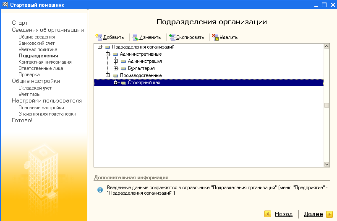Open the Складской учет step
The width and height of the screenshot is (337, 221).
(35, 88)
